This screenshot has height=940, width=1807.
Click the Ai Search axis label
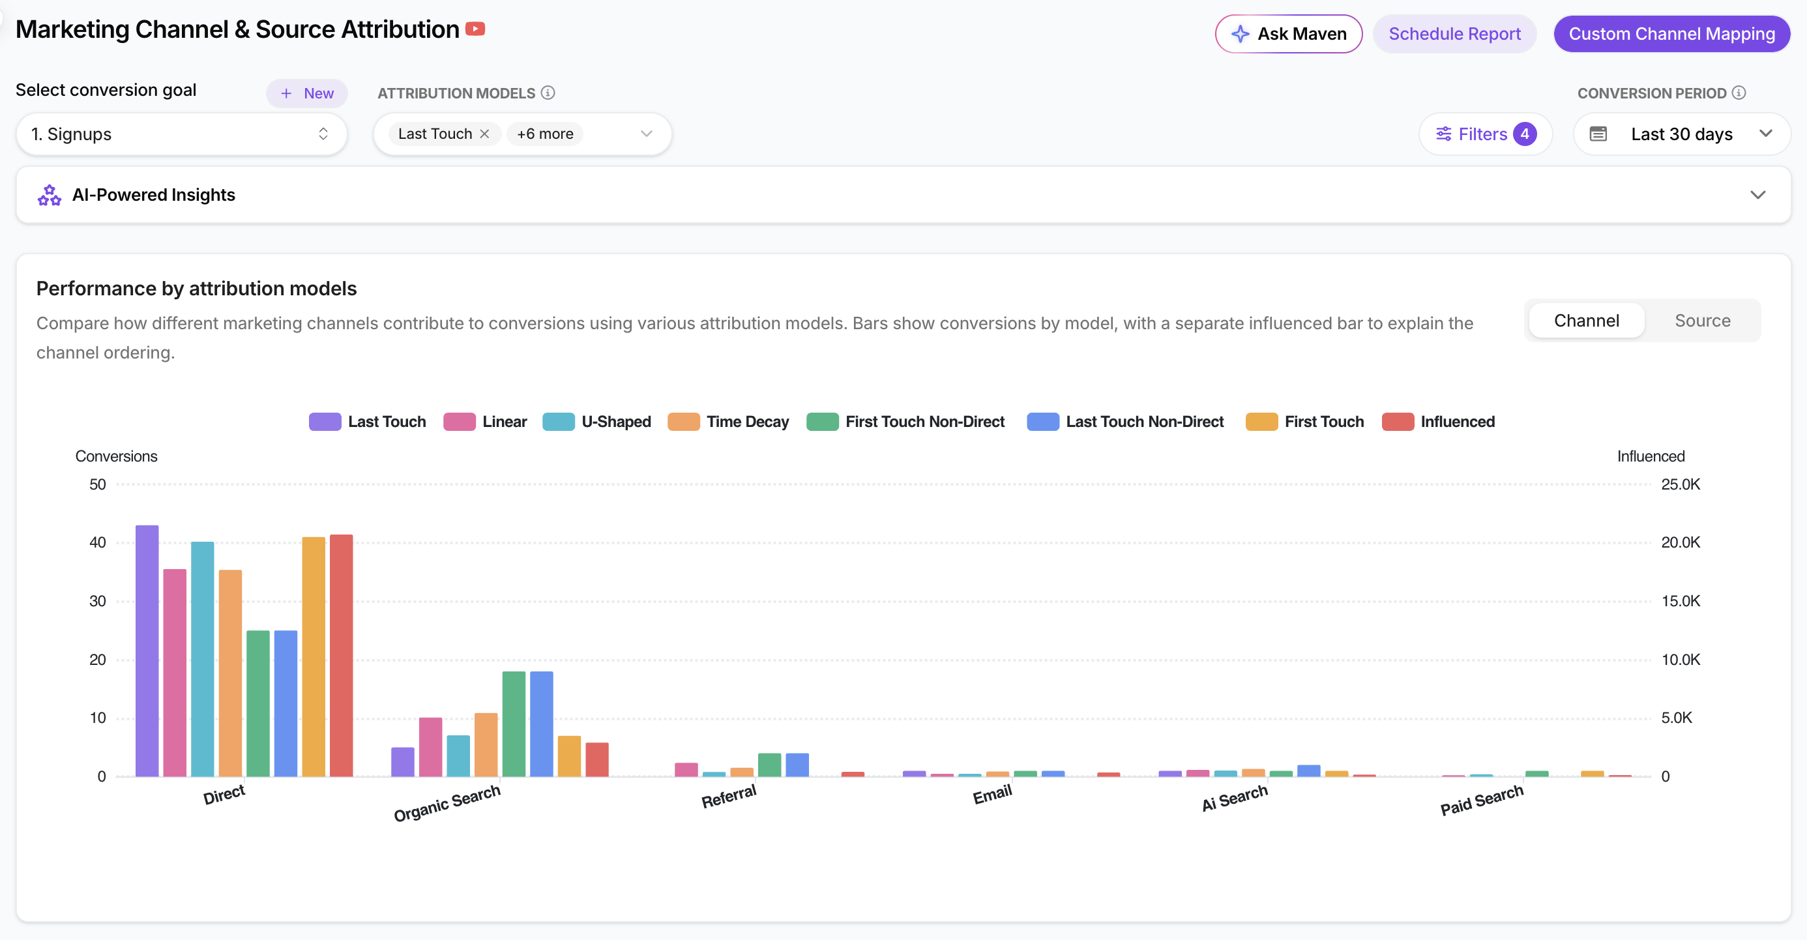[x=1235, y=799]
